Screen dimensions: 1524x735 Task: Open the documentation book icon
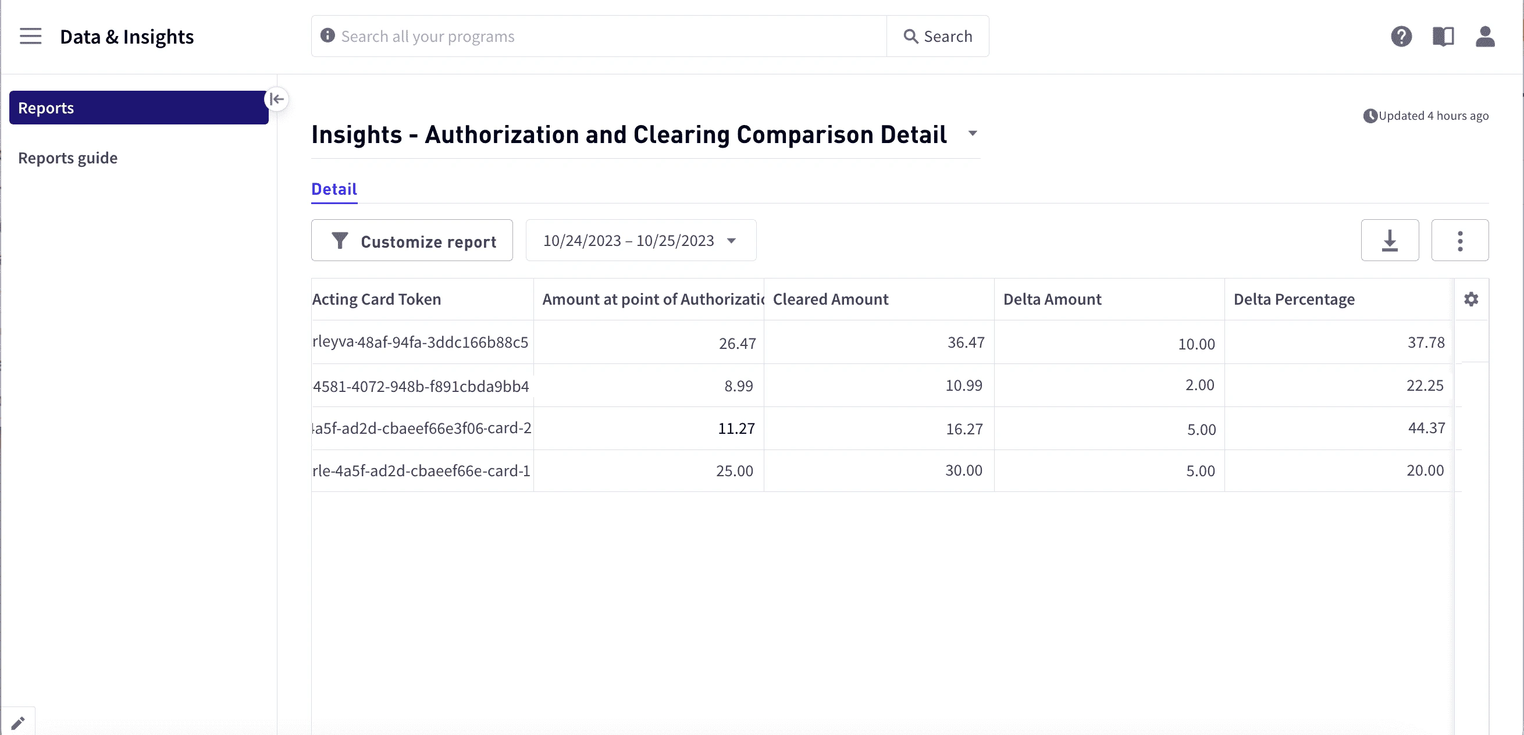(x=1444, y=36)
